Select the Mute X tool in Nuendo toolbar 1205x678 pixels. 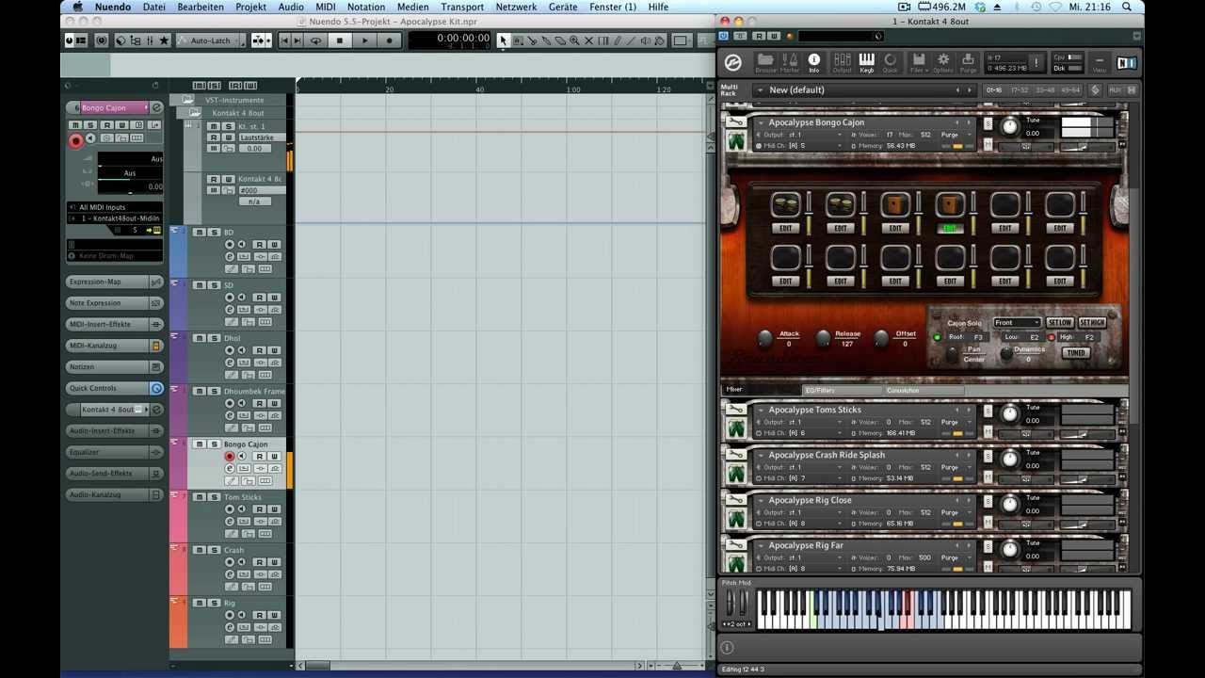(589, 40)
